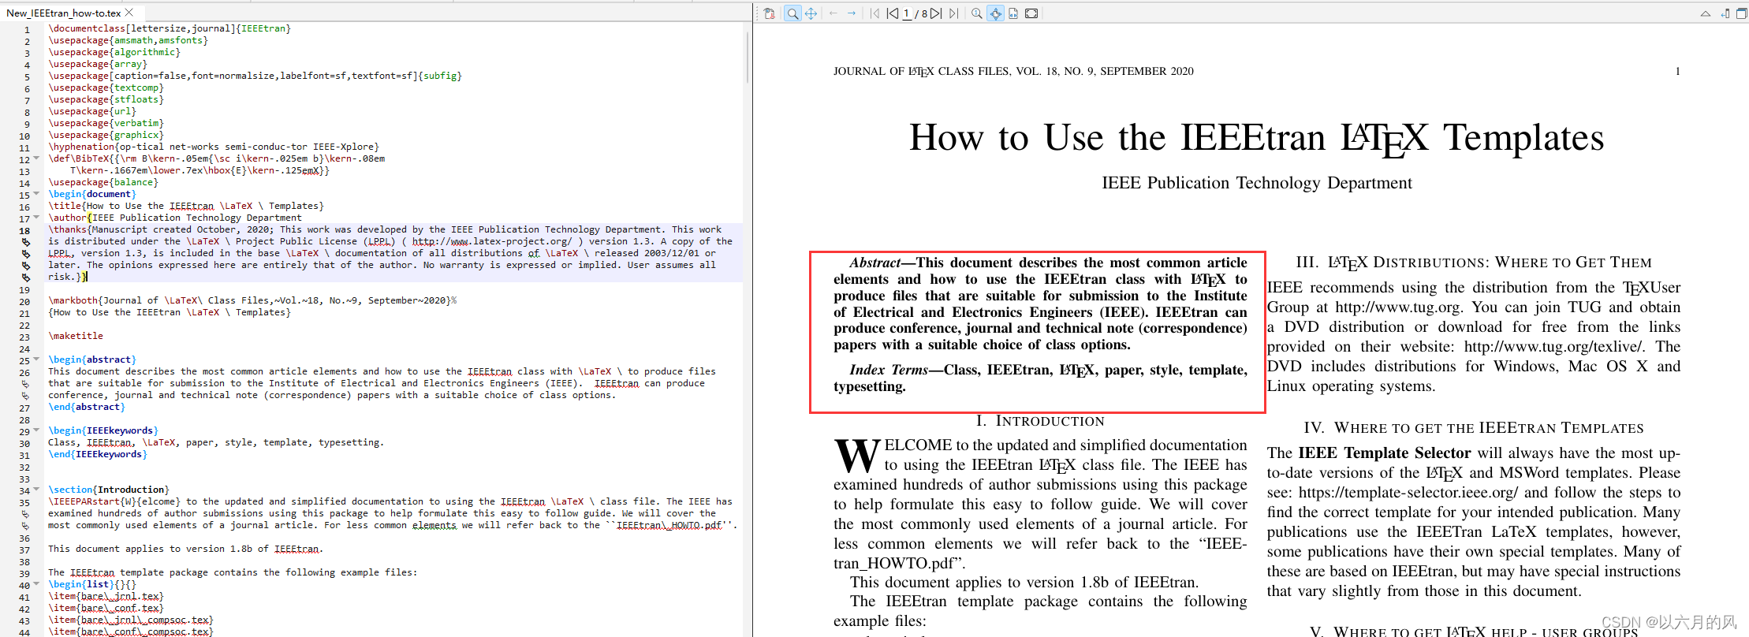Screen dimensions: 1749x637
Task: Collapse the \author fold at line 17
Action: 36,218
